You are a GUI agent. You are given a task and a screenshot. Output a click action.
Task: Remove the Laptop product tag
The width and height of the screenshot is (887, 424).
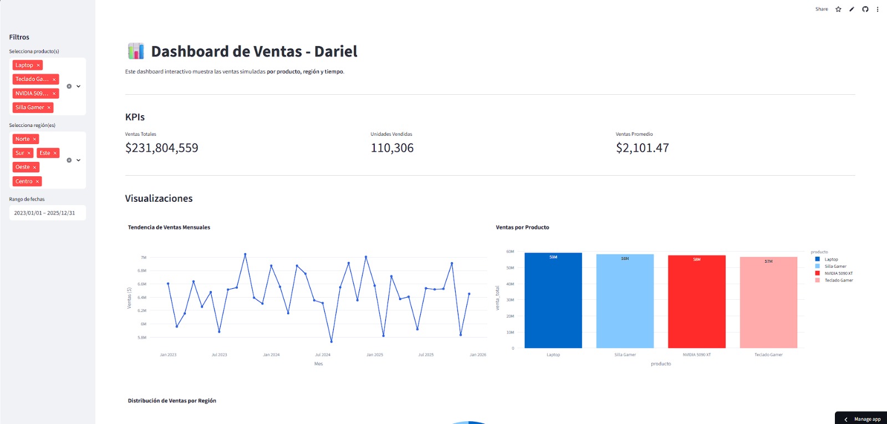[38, 65]
